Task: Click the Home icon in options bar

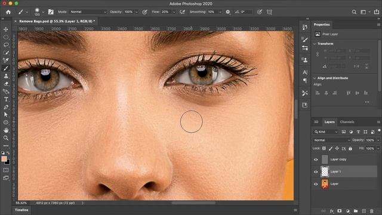Action: tap(8, 12)
